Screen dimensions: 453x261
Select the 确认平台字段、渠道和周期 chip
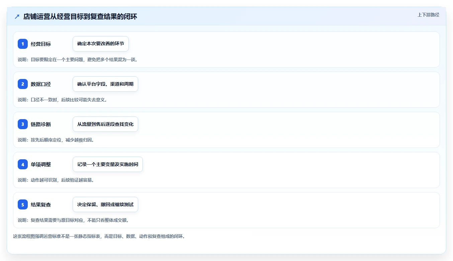pyautogui.click(x=105, y=84)
